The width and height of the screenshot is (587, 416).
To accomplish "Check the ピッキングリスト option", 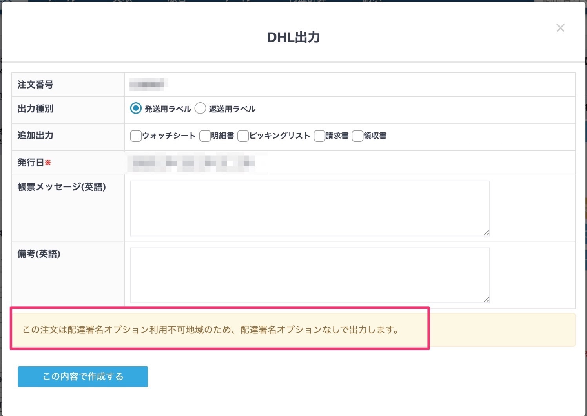I will 243,136.
